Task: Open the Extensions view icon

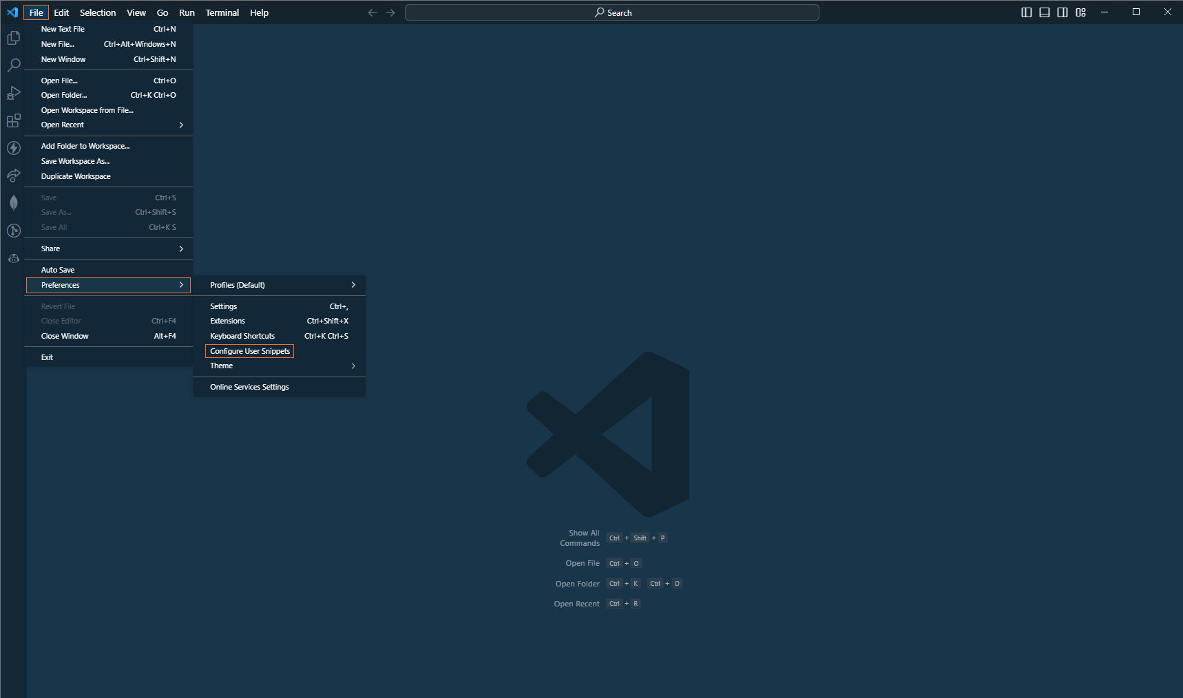Action: click(14, 121)
